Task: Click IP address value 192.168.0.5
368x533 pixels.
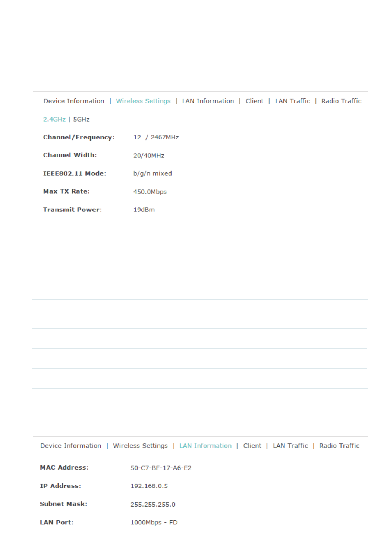Action: tap(149, 486)
